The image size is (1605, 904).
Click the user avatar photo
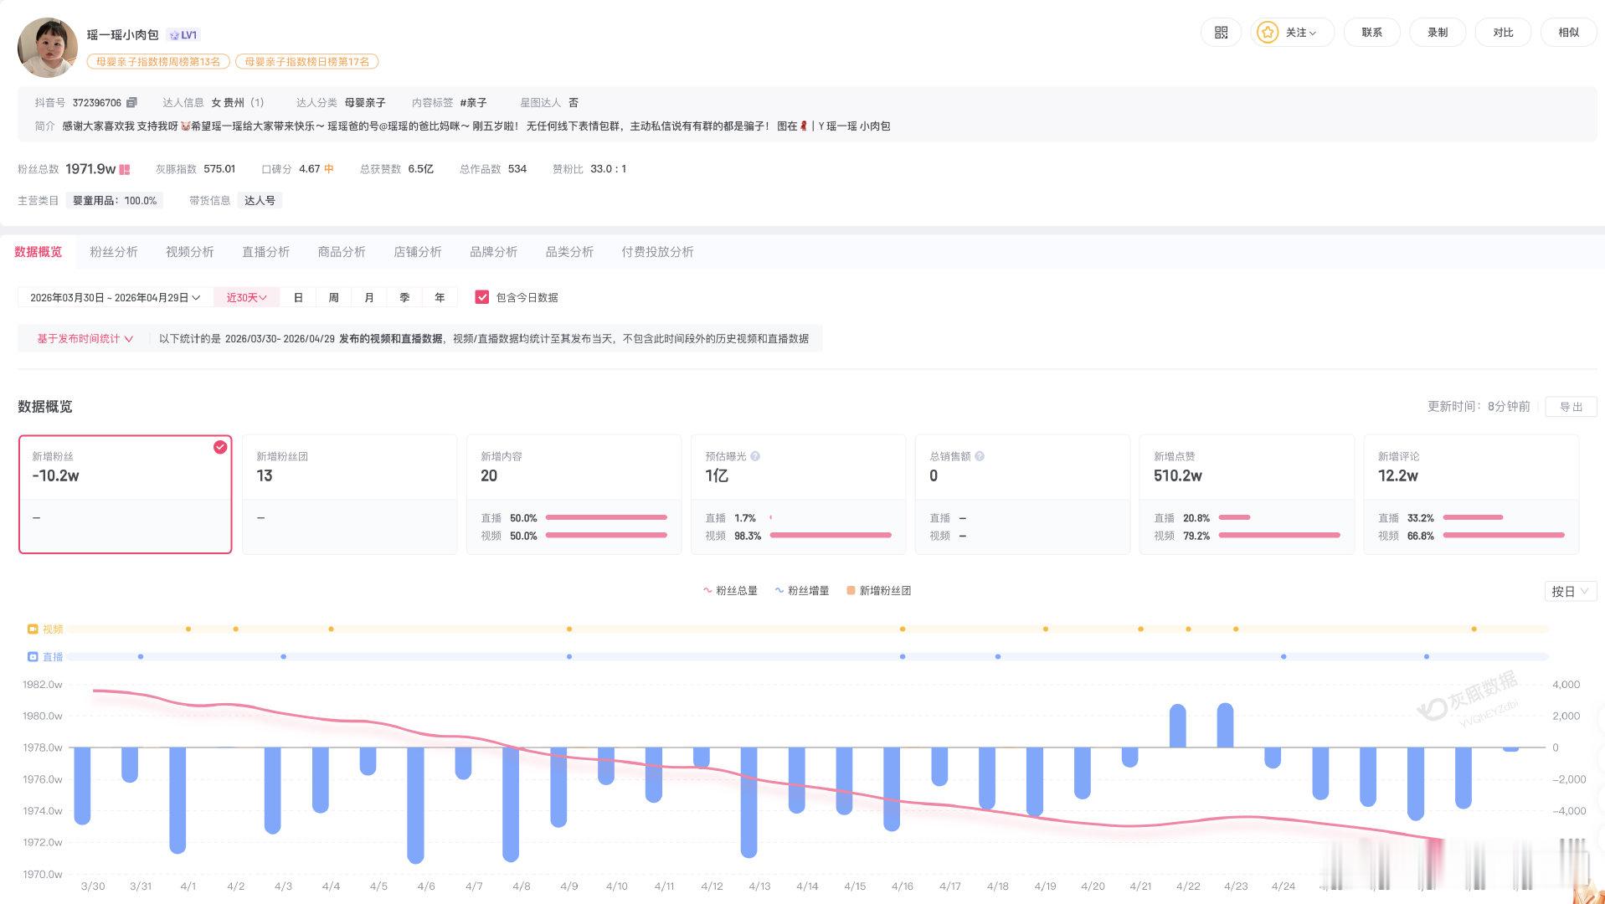tap(48, 48)
